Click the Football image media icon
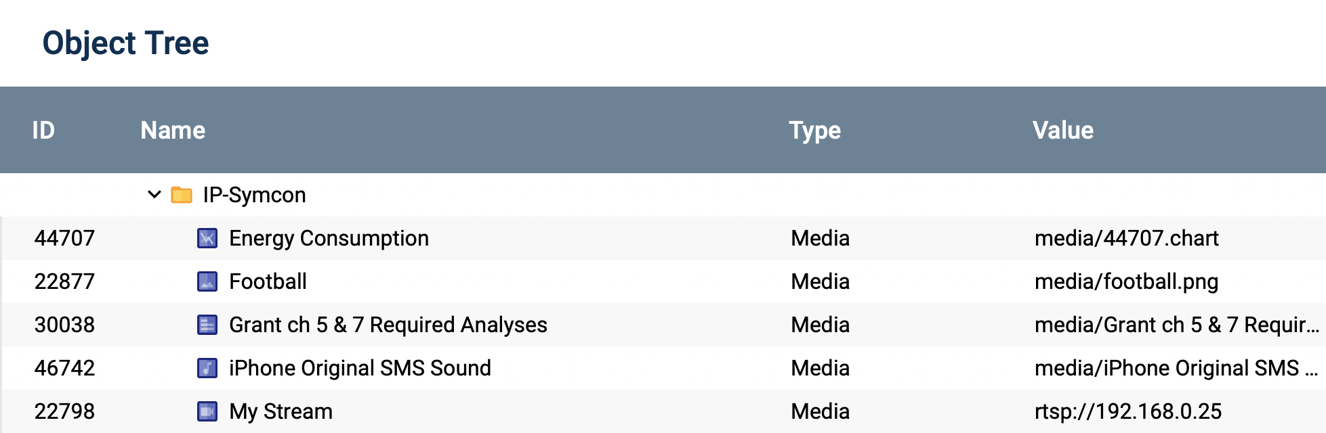This screenshot has width=1326, height=433. click(x=207, y=281)
